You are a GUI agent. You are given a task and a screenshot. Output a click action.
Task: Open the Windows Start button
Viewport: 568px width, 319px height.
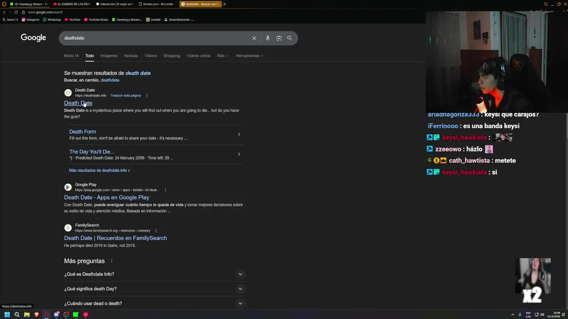tap(7, 315)
